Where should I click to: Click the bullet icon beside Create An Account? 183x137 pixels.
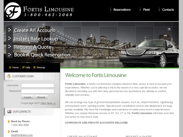tap(10, 30)
